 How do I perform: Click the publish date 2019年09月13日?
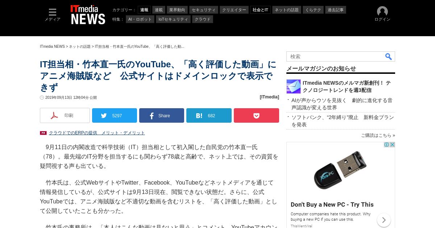click(71, 98)
